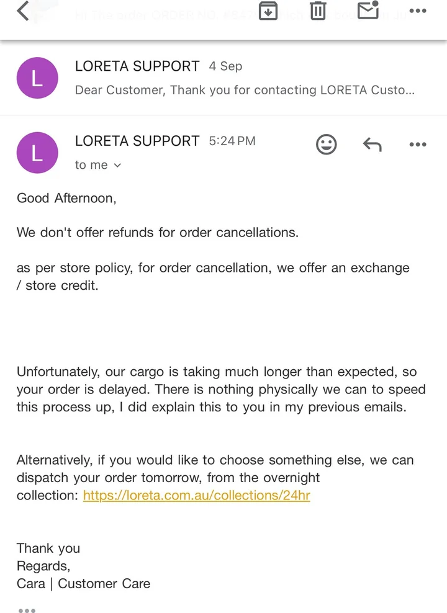The height and width of the screenshot is (613, 447).
Task: Show trimmed content below the signature
Action: 27,611
